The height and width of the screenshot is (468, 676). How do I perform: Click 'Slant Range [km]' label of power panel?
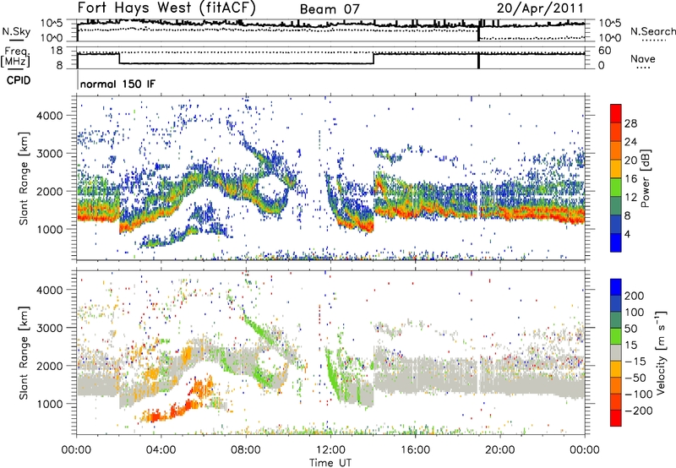click(x=24, y=178)
